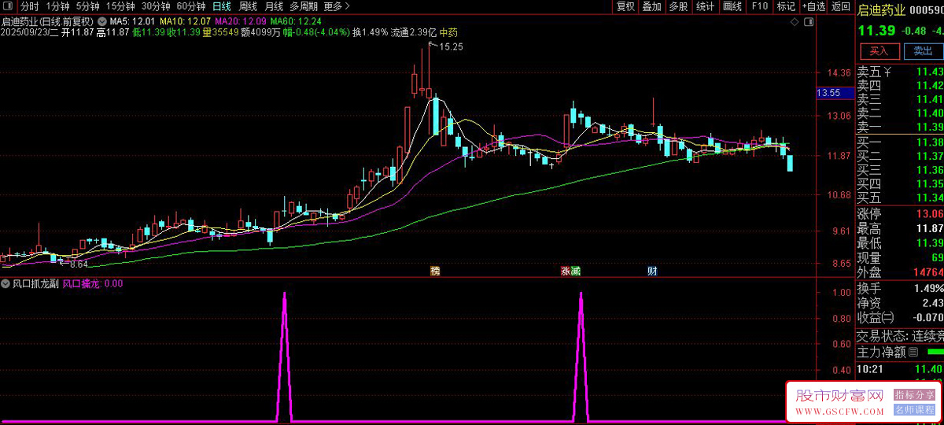Image resolution: width=944 pixels, height=425 pixels.
Task: Click the 换手 turnover row
Action: (x=899, y=289)
